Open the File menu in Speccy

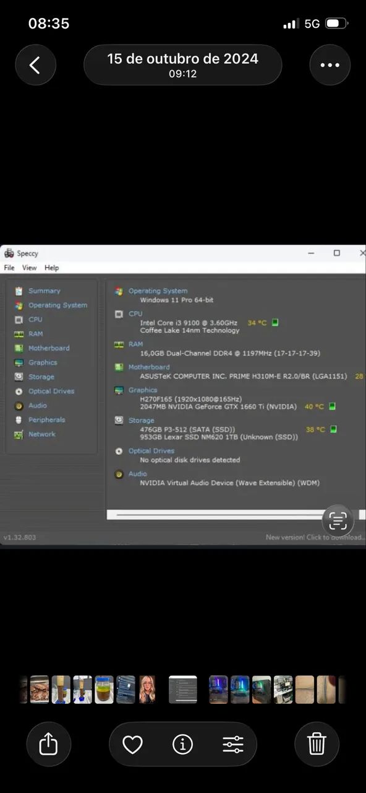pyautogui.click(x=9, y=268)
